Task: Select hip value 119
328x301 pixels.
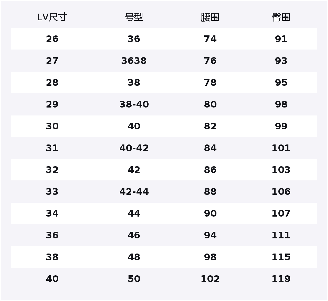Action: pos(281,279)
